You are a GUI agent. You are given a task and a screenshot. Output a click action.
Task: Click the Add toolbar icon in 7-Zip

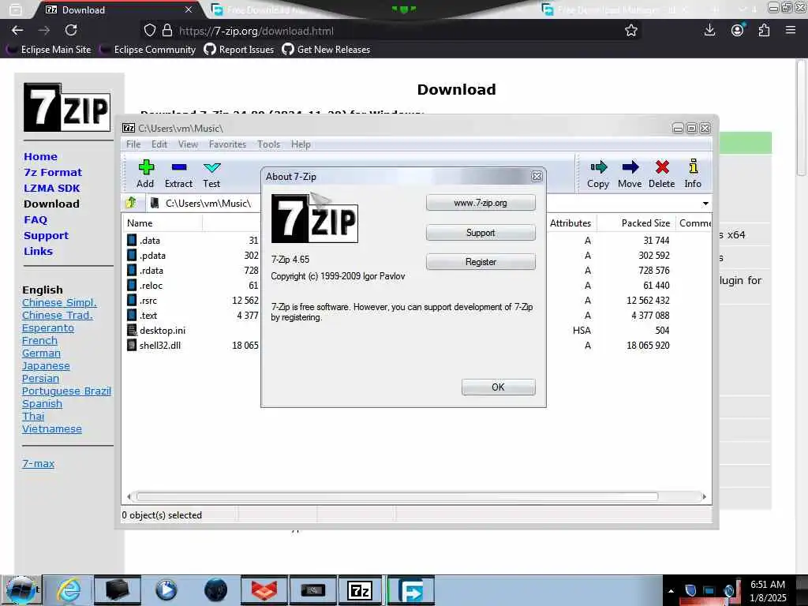tap(146, 167)
